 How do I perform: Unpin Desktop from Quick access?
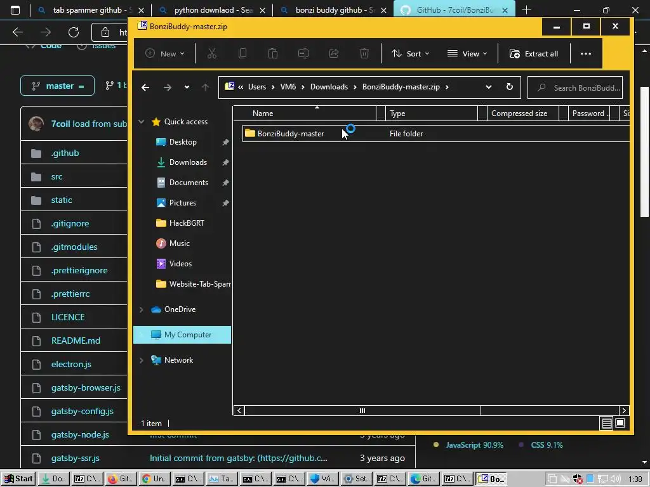[225, 142]
